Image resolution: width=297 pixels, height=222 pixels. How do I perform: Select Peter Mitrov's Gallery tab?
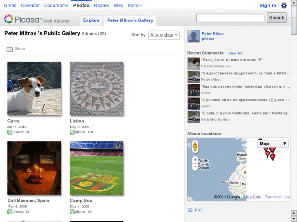[130, 20]
